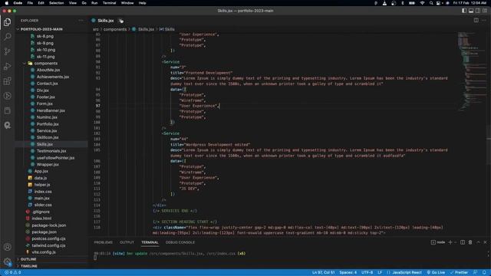Open editor More Actions ellipsis
This screenshot has height=276, width=491.
click(484, 21)
